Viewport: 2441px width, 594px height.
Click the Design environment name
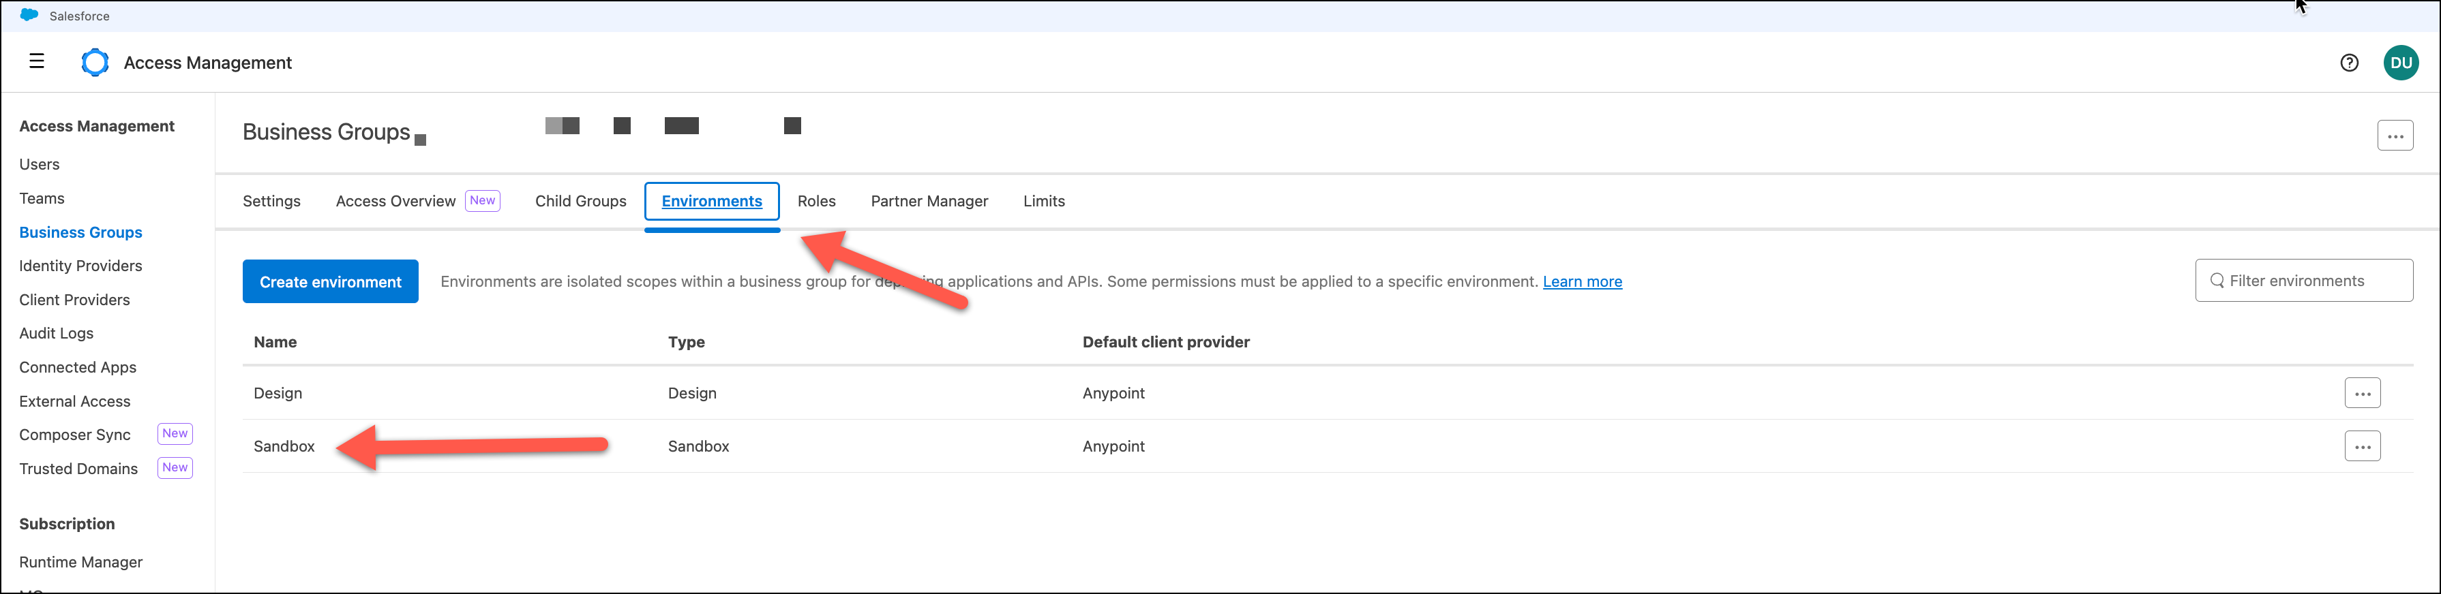pyautogui.click(x=278, y=393)
